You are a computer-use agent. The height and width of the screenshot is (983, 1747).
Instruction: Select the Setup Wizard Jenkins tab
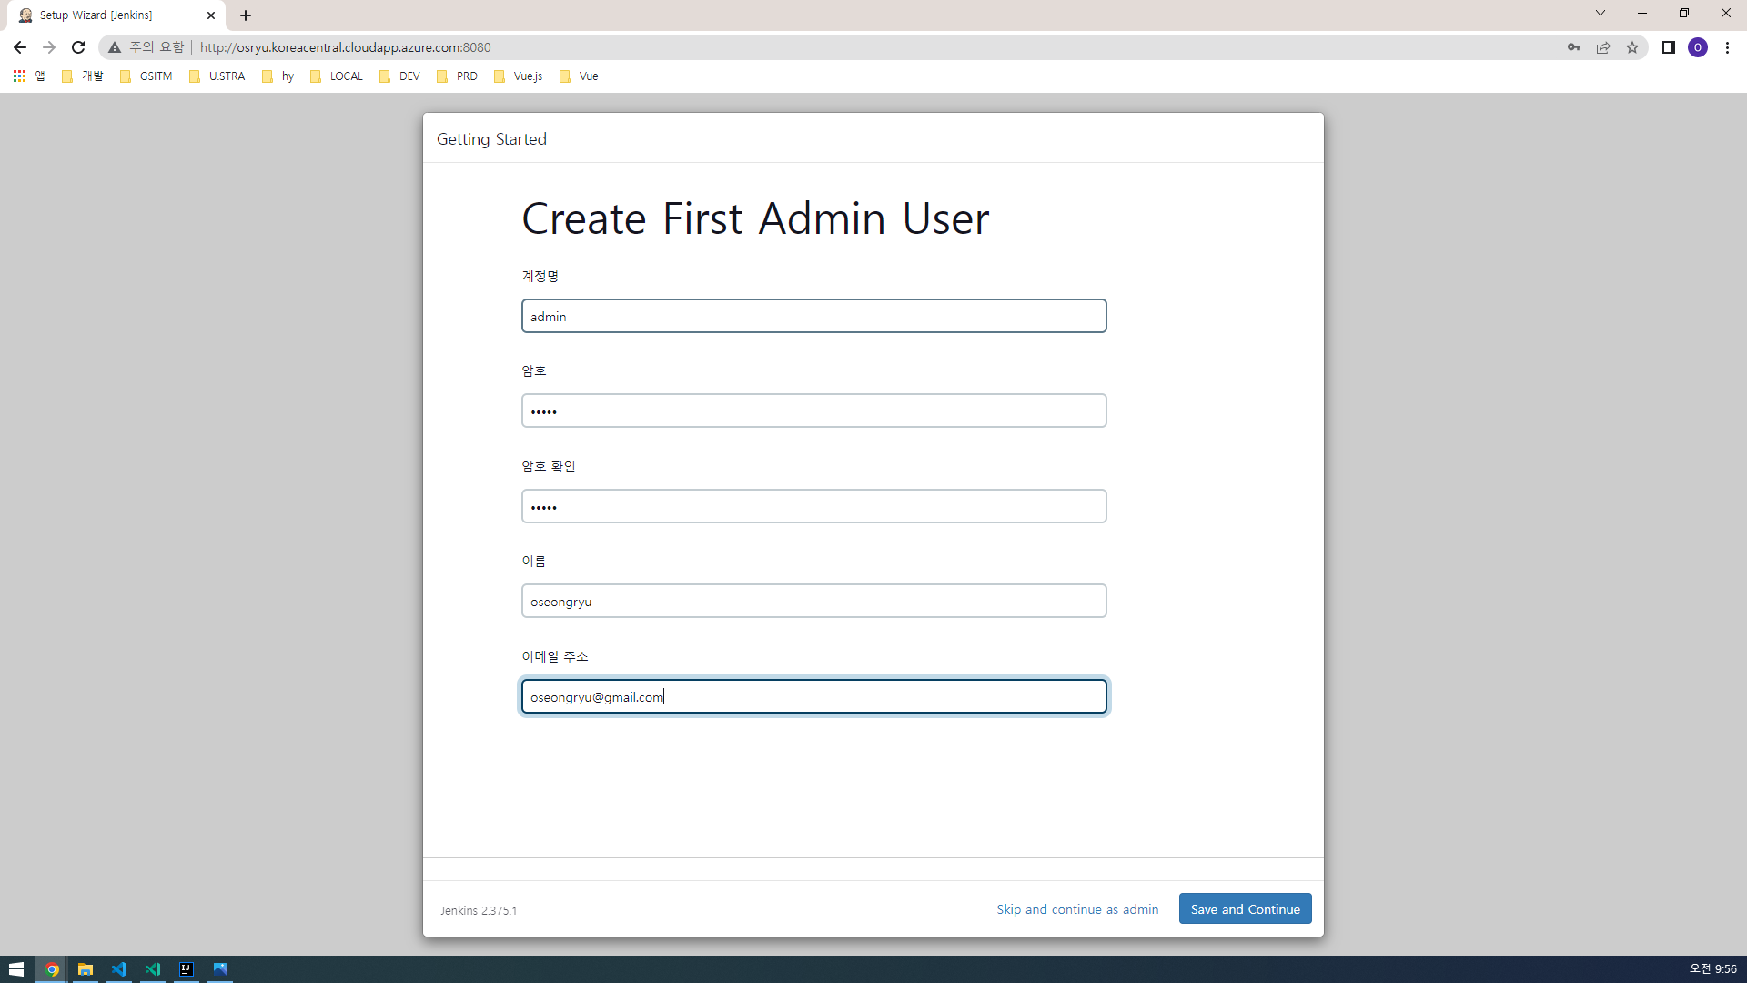coord(109,15)
